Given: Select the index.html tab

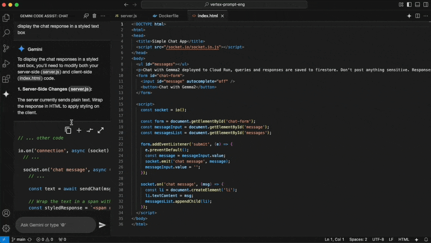Looking at the screenshot, I should coord(208,16).
